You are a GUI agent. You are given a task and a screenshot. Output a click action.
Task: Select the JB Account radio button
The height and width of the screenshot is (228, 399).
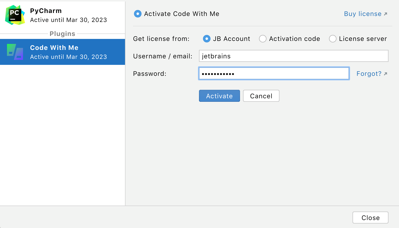point(206,39)
